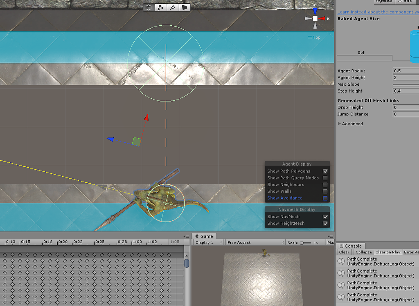Select the Console tab
Screen dimensions: 419x306
pos(351,246)
